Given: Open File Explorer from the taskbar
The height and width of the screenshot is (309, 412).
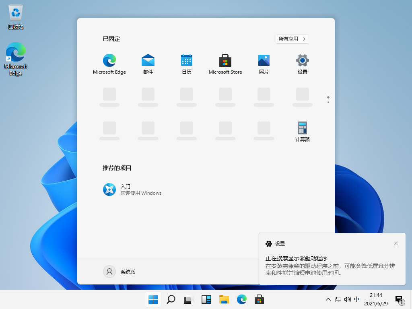Looking at the screenshot, I should pos(224,299).
